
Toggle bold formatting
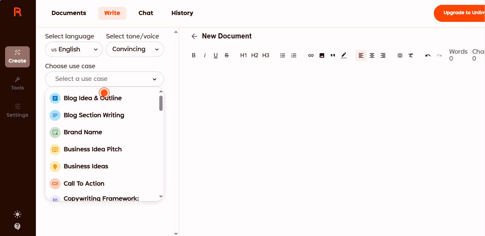click(194, 55)
